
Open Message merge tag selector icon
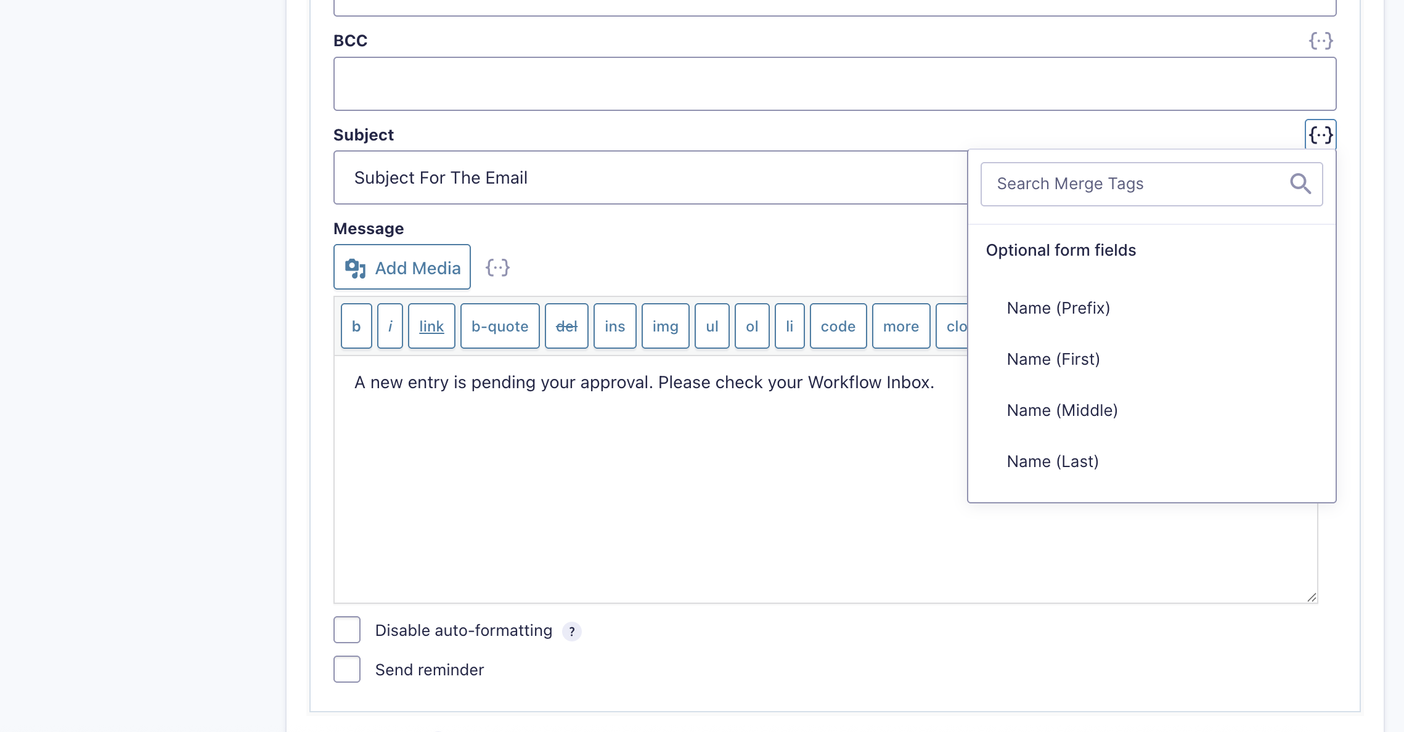[x=497, y=267]
